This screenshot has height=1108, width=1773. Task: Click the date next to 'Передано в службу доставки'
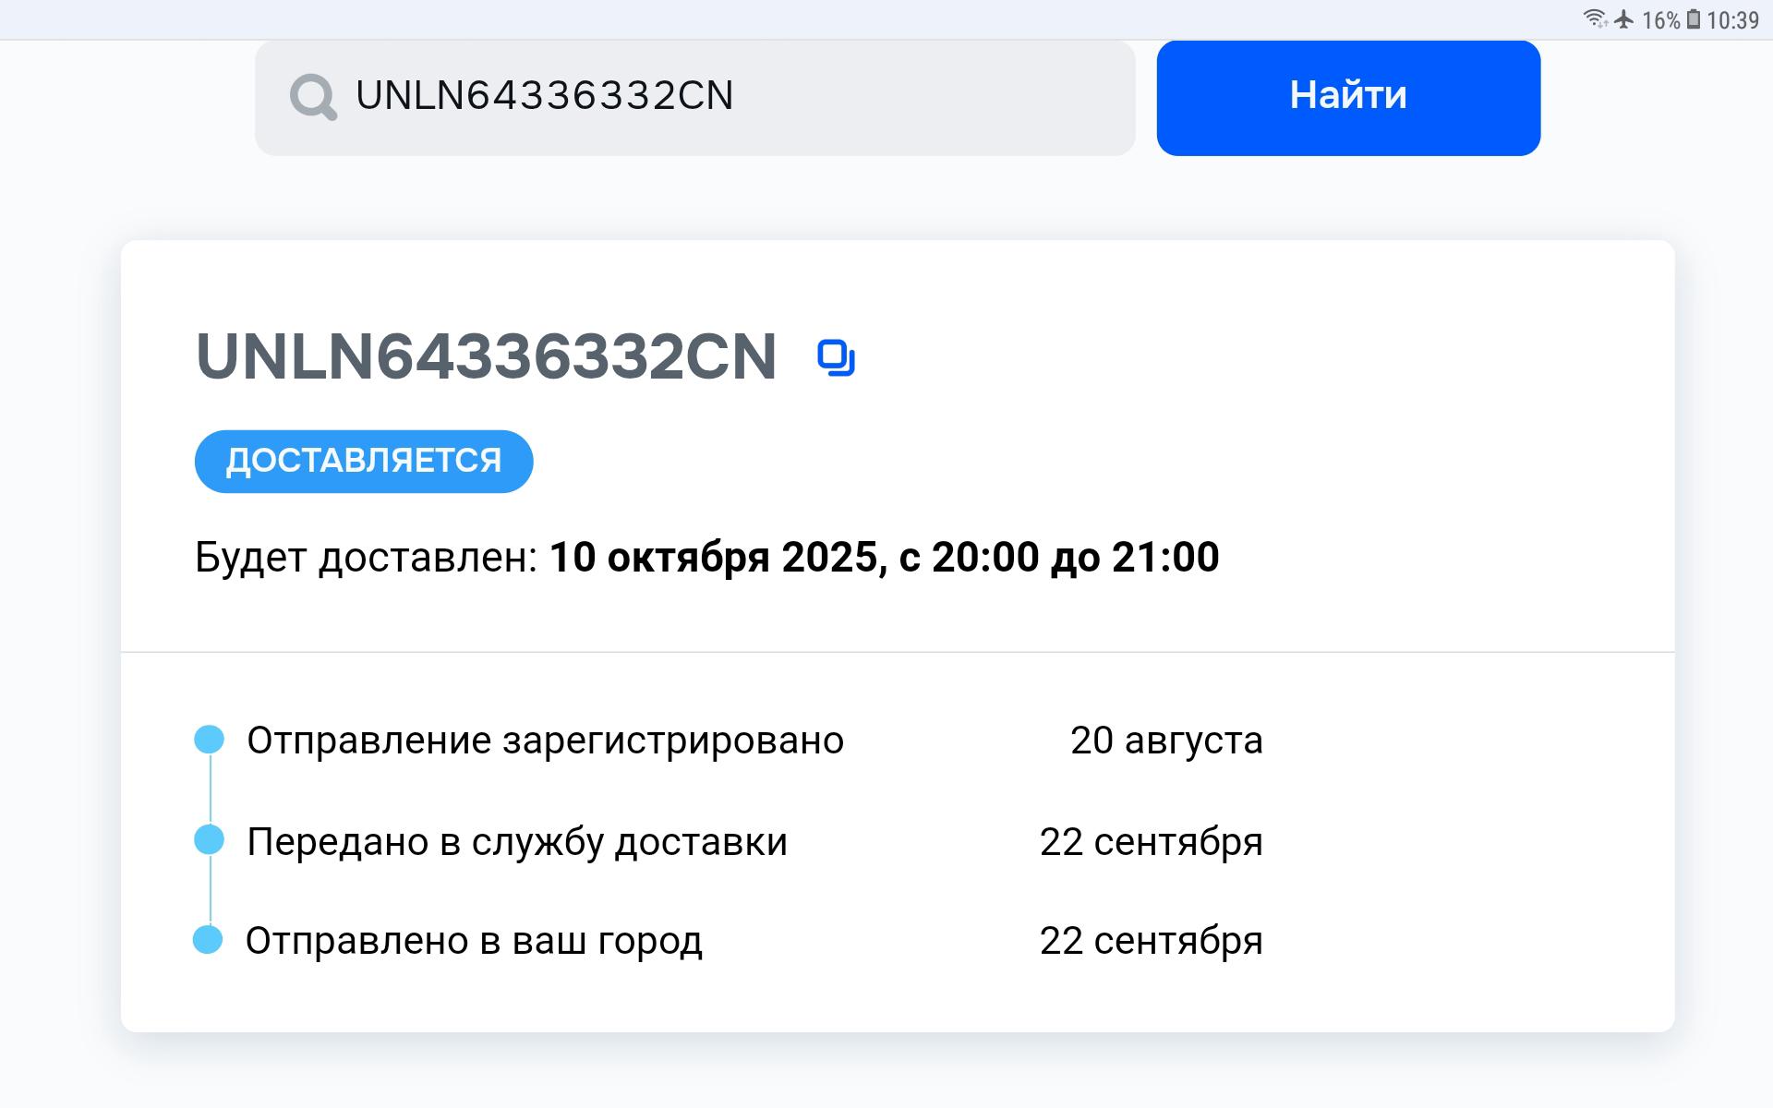pos(1151,842)
